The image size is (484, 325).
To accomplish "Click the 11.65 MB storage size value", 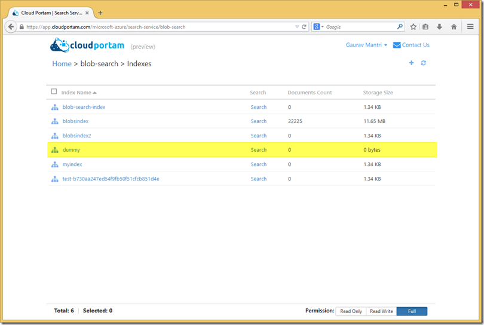I will click(x=375, y=121).
